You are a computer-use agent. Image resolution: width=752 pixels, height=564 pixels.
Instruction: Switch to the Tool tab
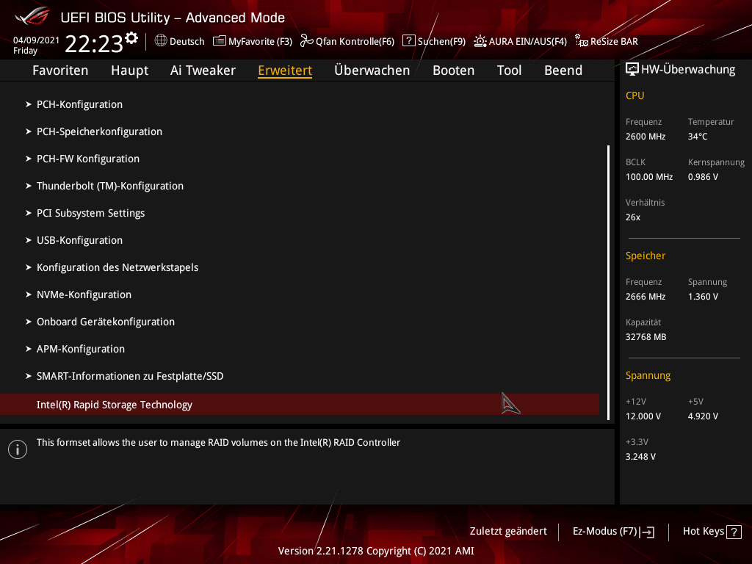tap(510, 70)
